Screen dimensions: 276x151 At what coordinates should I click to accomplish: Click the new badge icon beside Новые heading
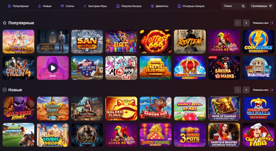[x=5, y=90]
